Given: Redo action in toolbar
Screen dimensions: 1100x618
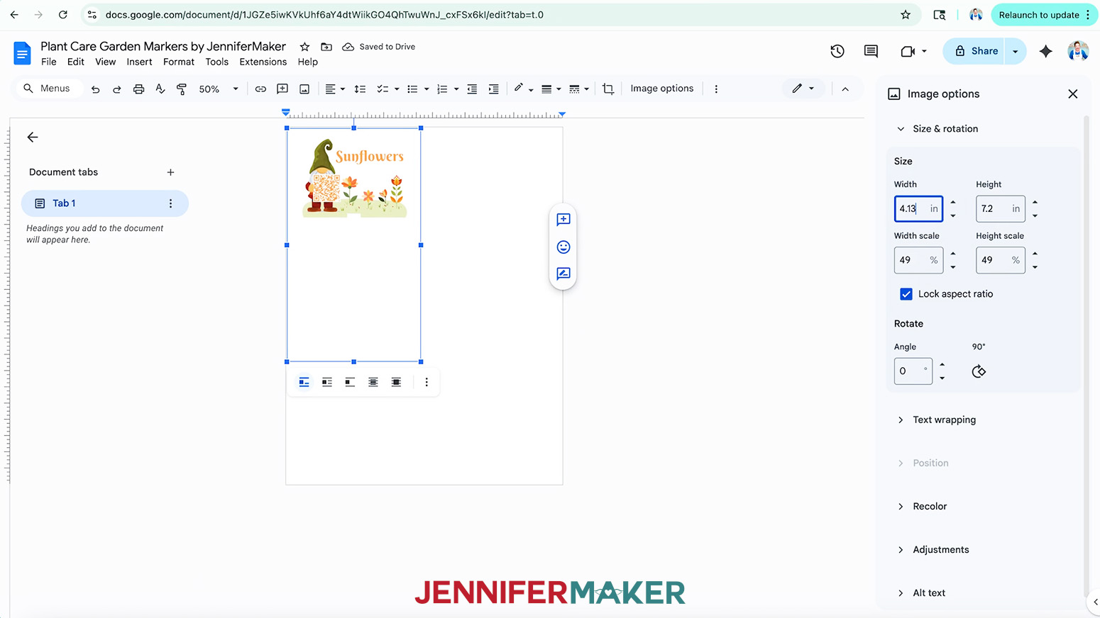Looking at the screenshot, I should (x=117, y=89).
